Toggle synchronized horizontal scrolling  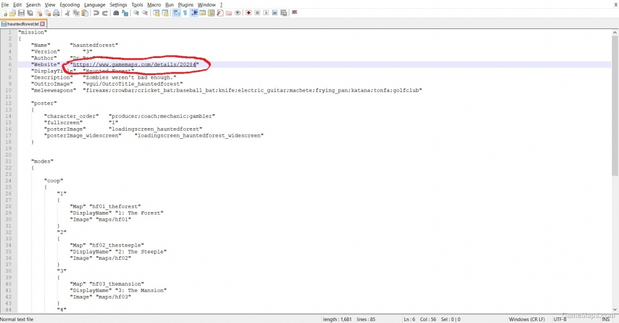[165, 13]
